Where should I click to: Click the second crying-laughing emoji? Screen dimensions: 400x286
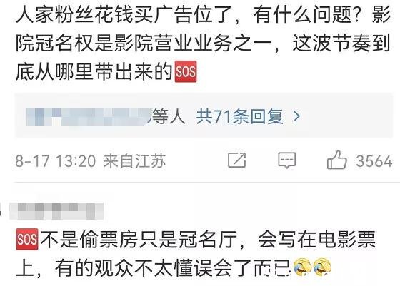click(322, 267)
